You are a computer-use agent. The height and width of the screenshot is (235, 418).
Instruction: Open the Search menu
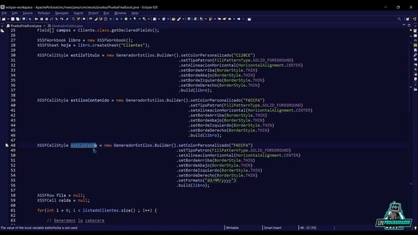78,13
